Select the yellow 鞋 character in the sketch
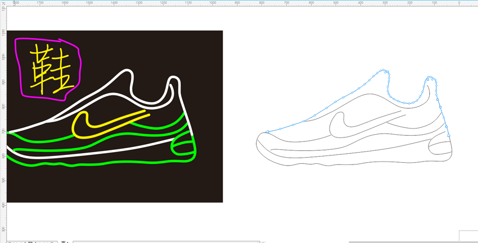 click(x=52, y=70)
